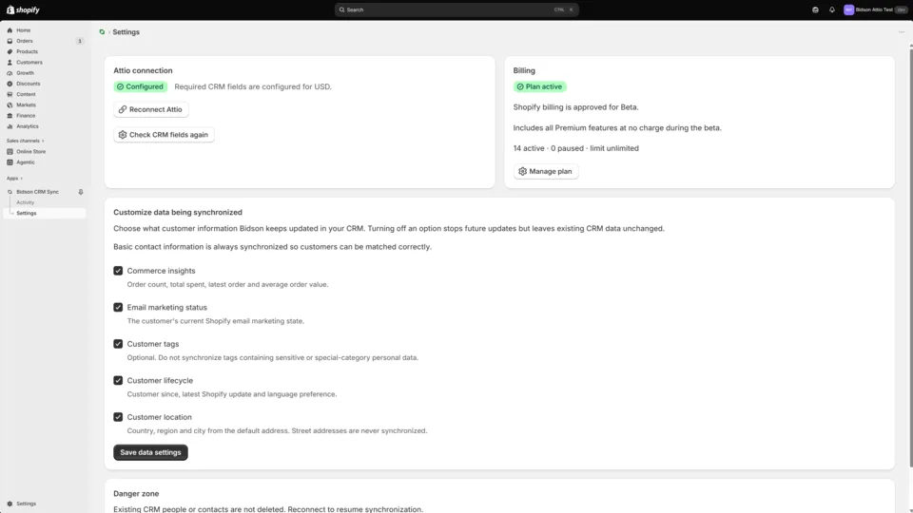Viewport: 913px width, 513px height.
Task: Click the Growth icon in sidebar
Action: [10, 73]
